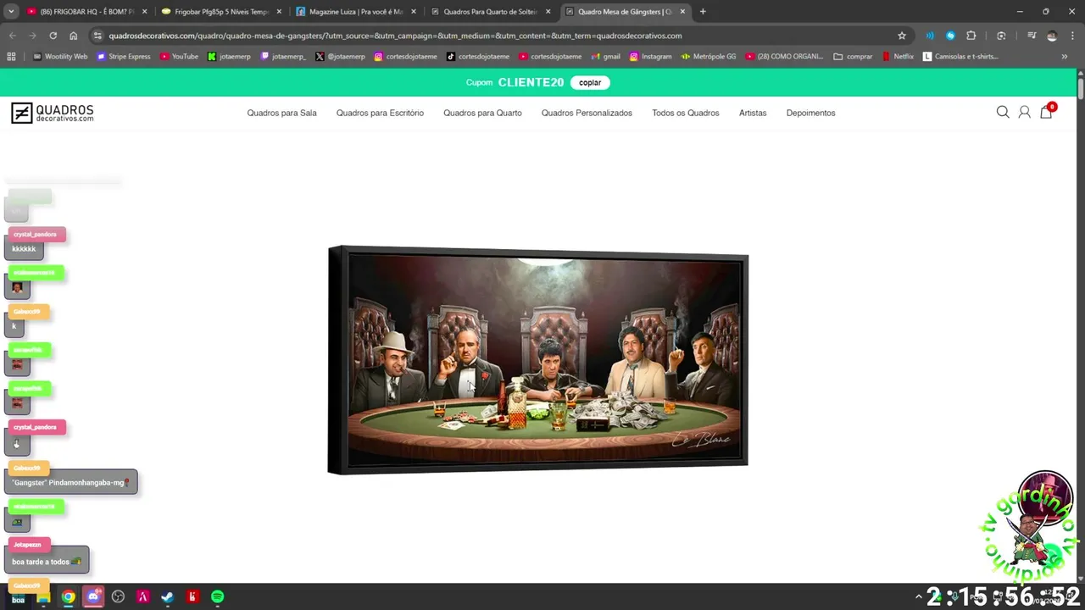Open the Chrome profile avatar
This screenshot has width=1085, height=610.
[x=1052, y=36]
